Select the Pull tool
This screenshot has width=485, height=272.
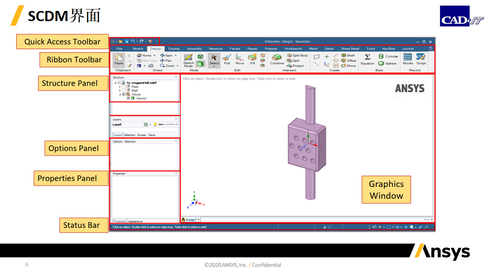point(227,59)
